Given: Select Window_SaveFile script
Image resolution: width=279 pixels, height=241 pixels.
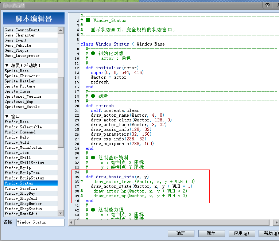Looking at the screenshot, I should click(x=31, y=188).
